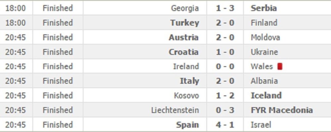
Task: Open the Serbia team link
Action: (264, 8)
